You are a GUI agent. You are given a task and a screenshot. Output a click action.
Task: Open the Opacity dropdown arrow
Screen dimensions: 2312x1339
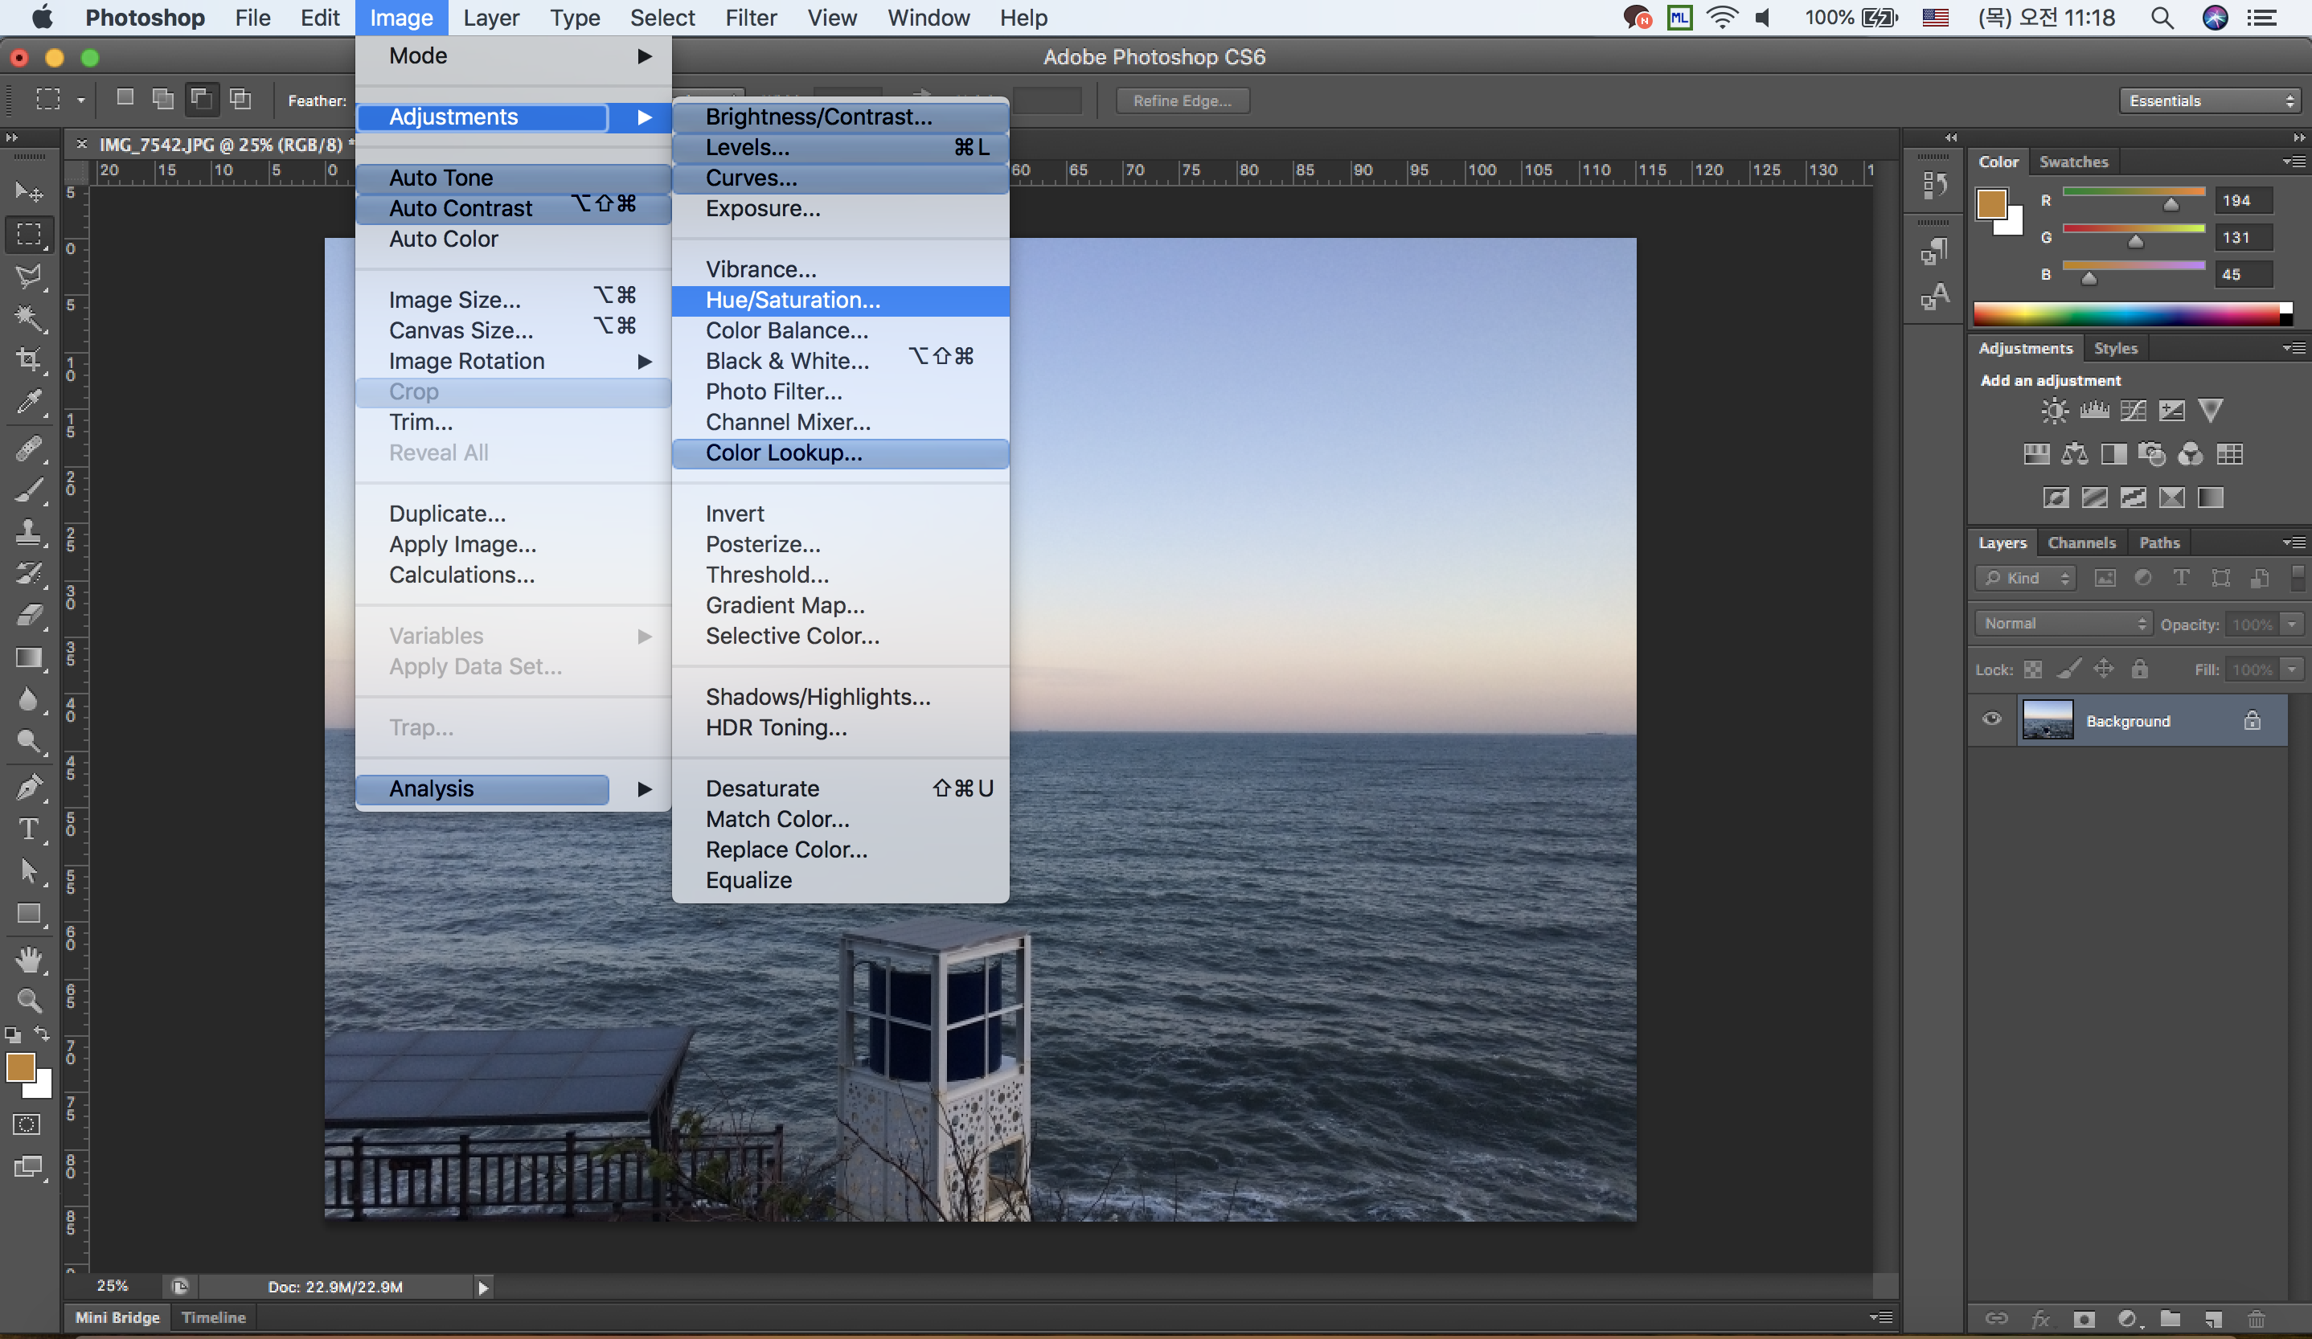pos(2292,624)
